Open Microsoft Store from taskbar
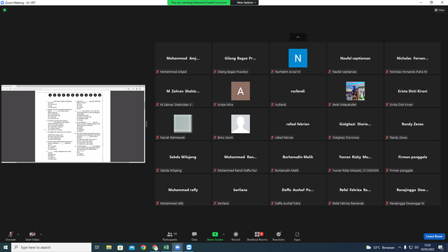Image resolution: width=448 pixels, height=252 pixels. tap(120, 247)
